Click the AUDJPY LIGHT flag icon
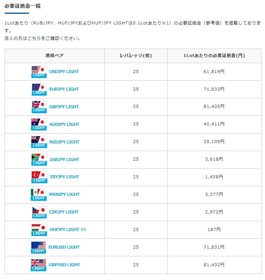265x280 pixels. (x=39, y=124)
